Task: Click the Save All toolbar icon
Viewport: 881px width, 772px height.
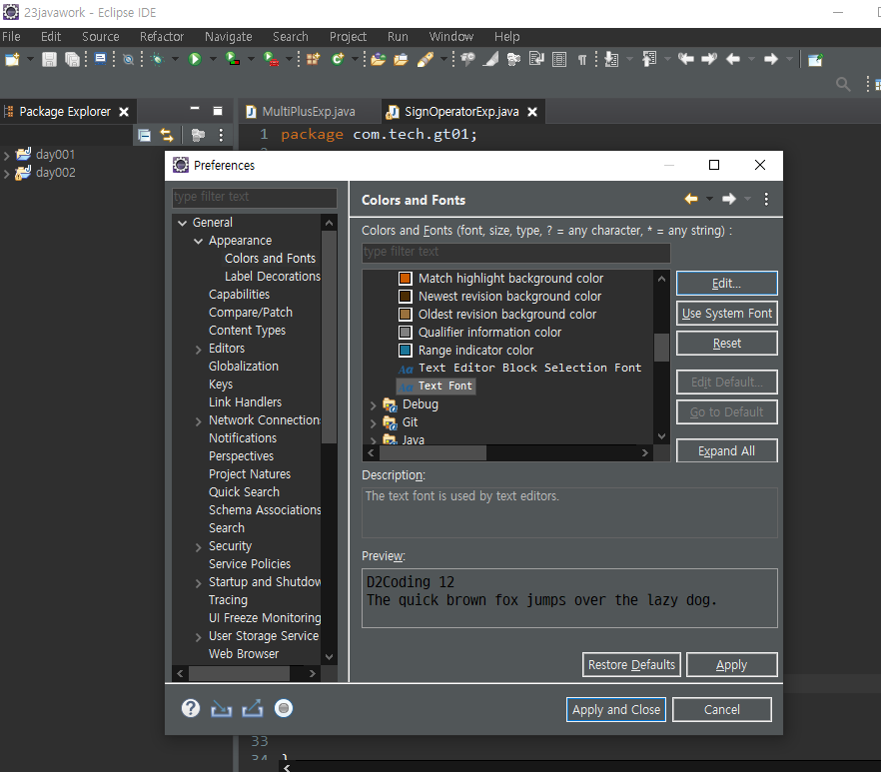Action: pos(72,59)
